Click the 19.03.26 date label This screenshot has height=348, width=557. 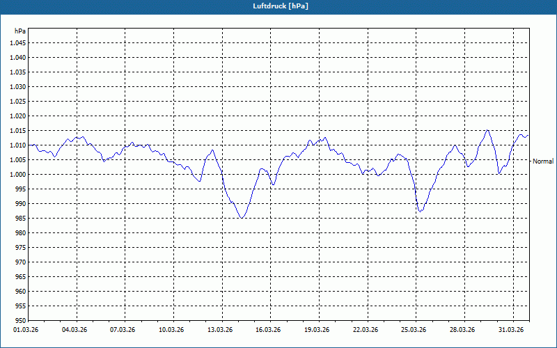[x=317, y=330]
